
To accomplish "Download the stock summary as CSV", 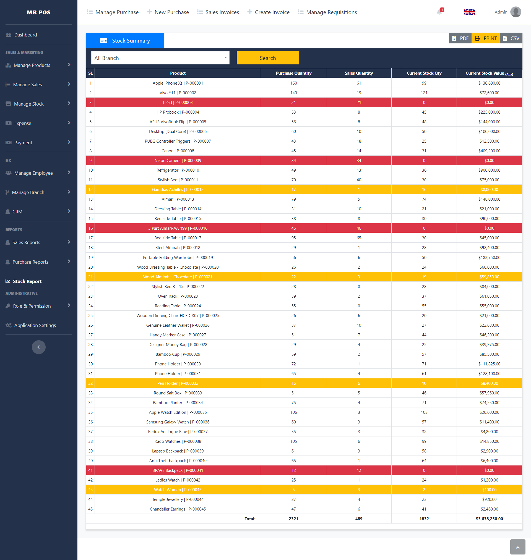I will click(x=511, y=38).
